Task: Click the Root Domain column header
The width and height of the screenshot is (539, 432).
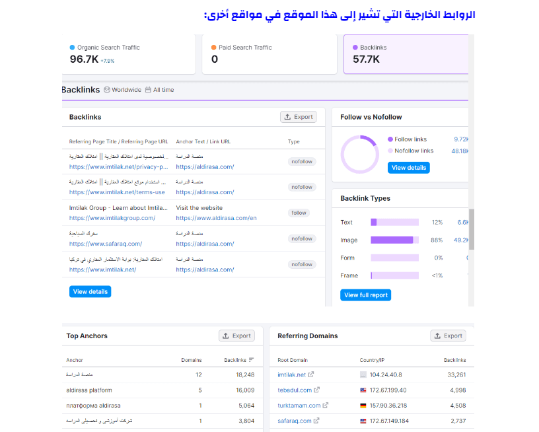Action: pyautogui.click(x=293, y=360)
